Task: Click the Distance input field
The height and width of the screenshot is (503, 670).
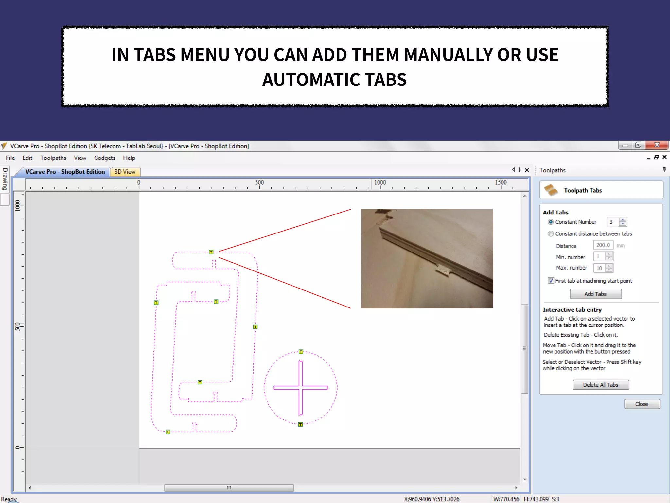Action: [x=603, y=245]
